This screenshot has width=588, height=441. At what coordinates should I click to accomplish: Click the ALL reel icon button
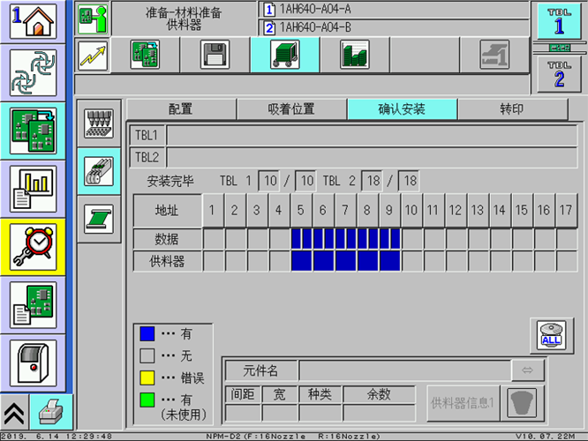click(x=551, y=336)
